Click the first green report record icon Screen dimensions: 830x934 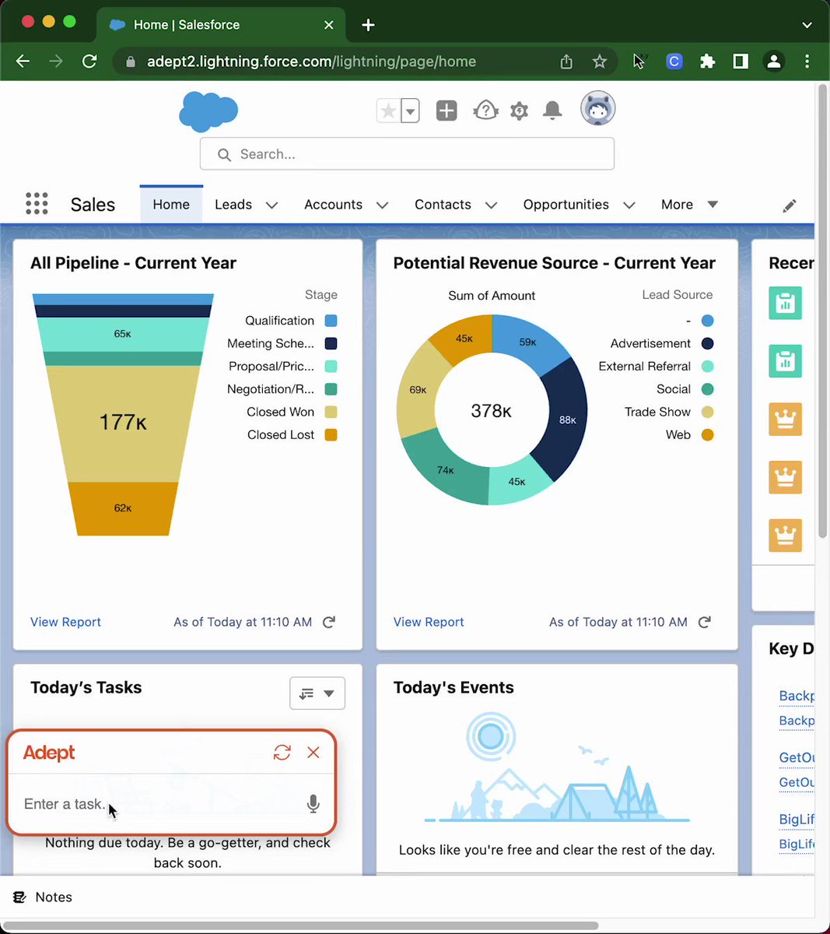786,303
